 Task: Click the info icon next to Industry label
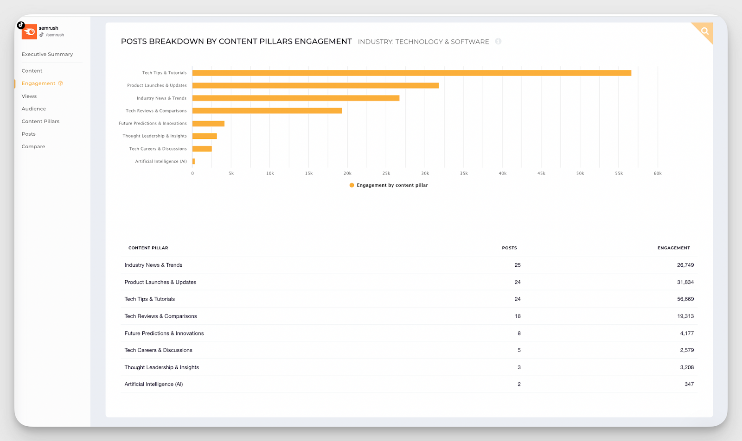[499, 41]
